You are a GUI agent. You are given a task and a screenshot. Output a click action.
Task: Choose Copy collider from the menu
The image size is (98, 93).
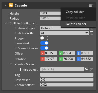pyautogui.click(x=78, y=12)
